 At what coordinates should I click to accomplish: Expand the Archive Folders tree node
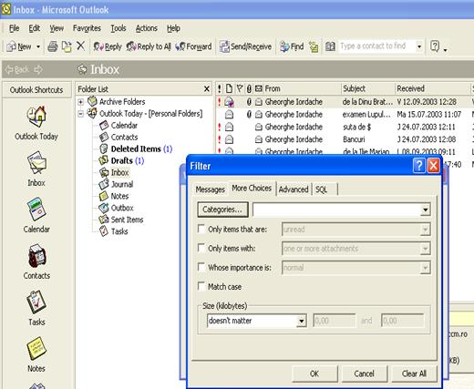[80, 102]
